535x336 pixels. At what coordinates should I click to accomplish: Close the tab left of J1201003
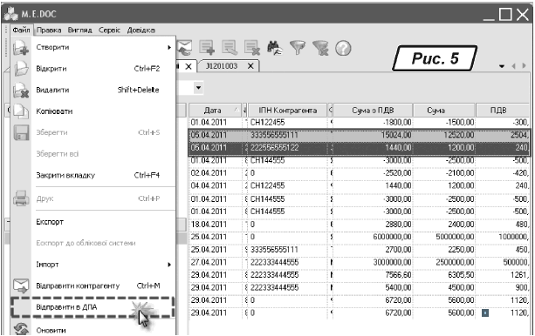pyautogui.click(x=189, y=67)
